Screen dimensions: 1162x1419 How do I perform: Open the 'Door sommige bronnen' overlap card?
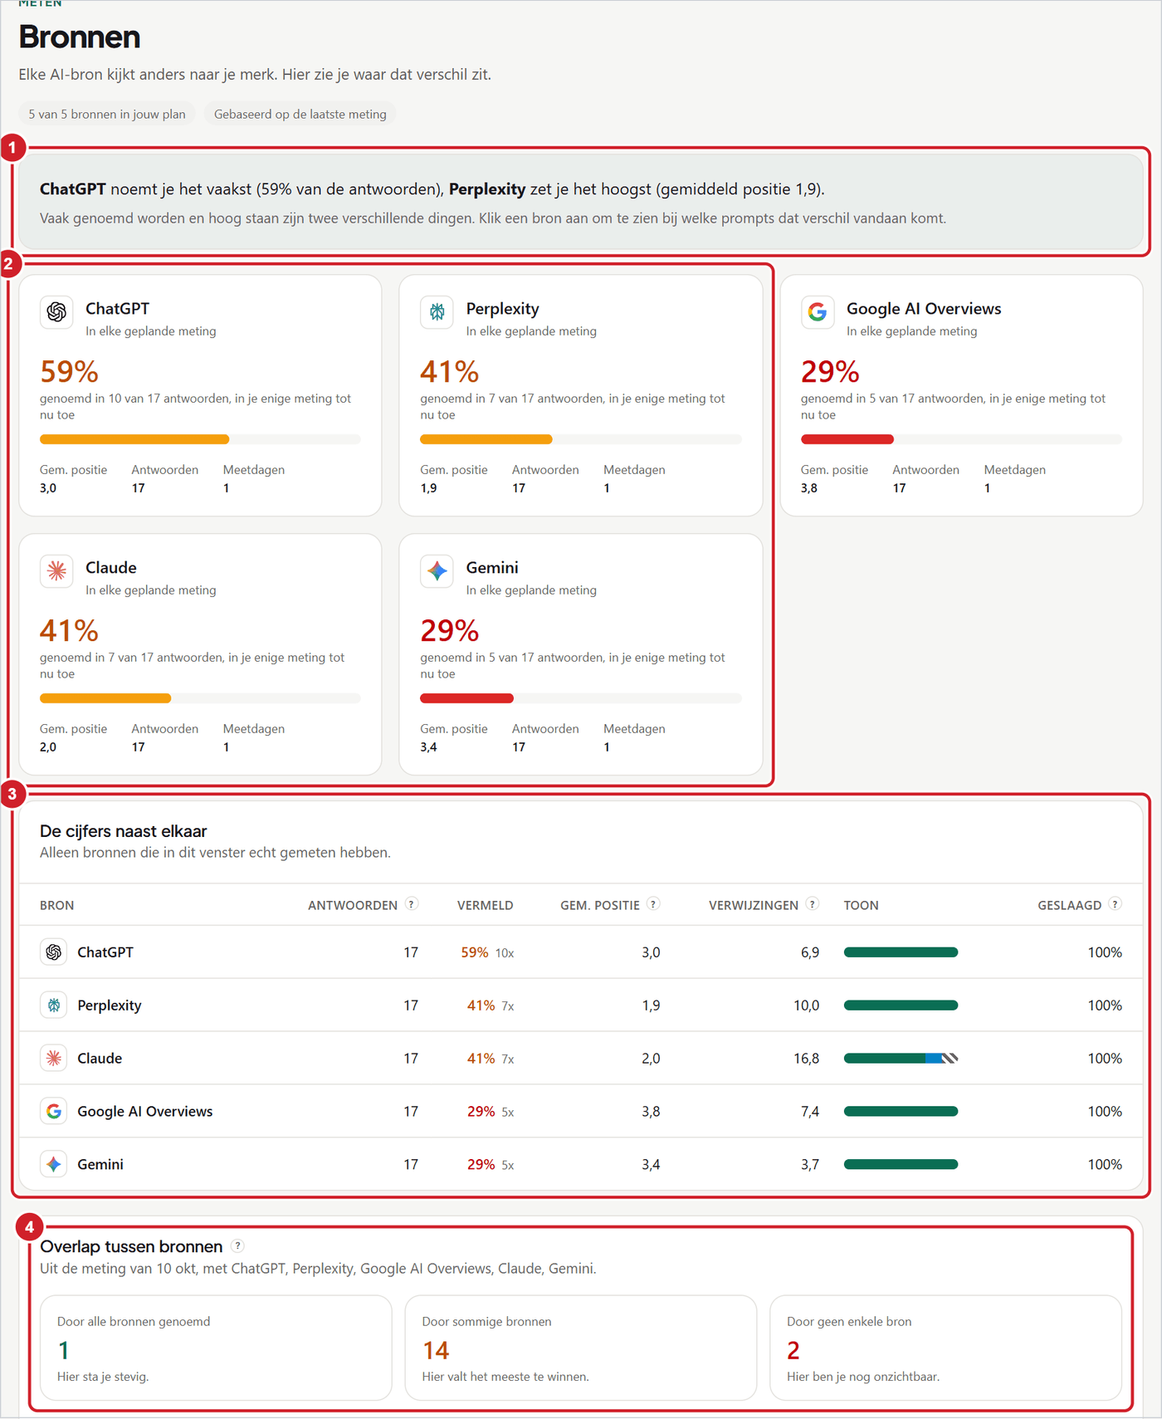[x=581, y=1348]
